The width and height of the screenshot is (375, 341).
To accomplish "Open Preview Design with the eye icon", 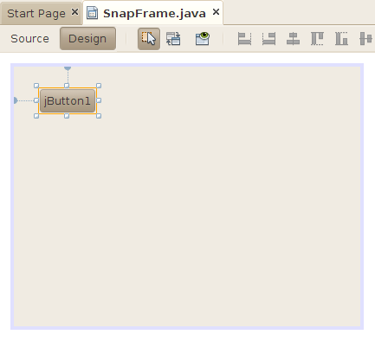I will coord(203,39).
